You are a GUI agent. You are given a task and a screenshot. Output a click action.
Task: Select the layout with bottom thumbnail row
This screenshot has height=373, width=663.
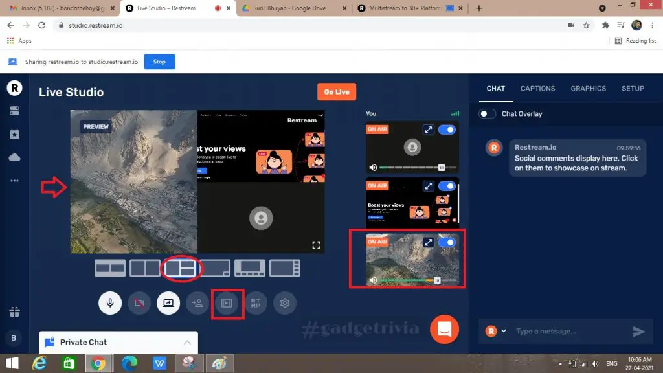pyautogui.click(x=250, y=268)
